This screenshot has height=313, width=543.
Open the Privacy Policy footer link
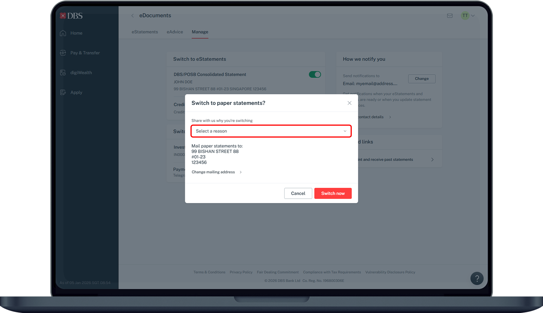tap(241, 272)
